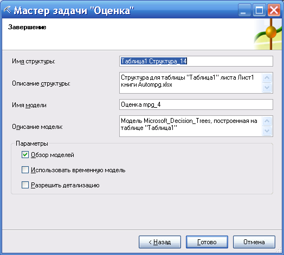
Task: Finish the wizard with Готово
Action: 207,242
